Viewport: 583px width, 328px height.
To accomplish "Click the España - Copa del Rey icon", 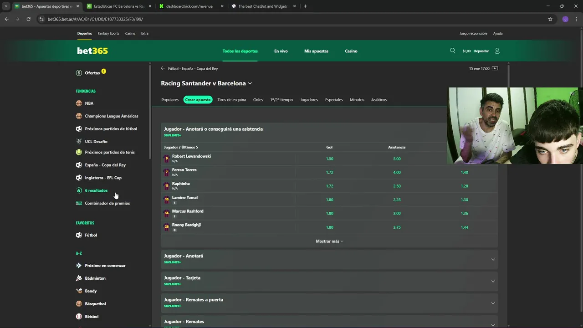I will [79, 165].
